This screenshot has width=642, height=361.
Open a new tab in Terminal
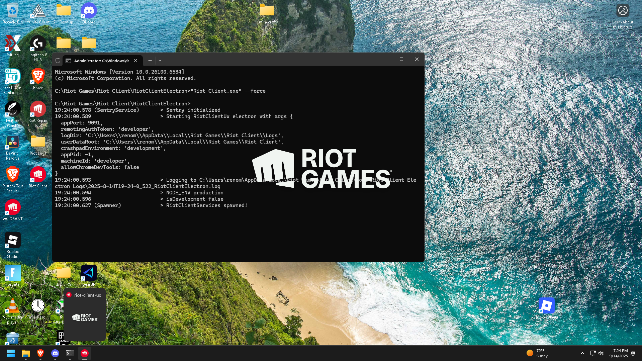point(150,61)
